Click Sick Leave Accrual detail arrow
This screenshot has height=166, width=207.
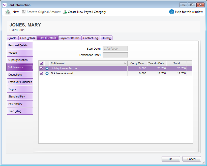click(x=47, y=73)
